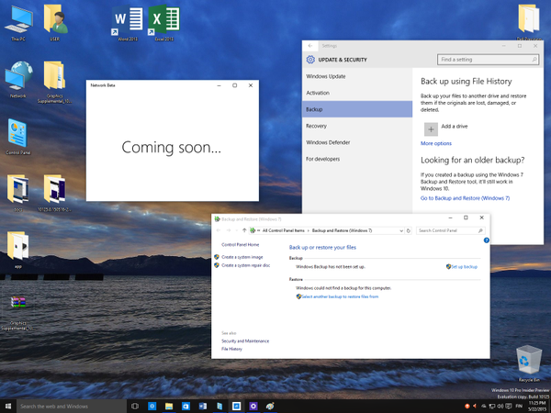
Task: Click 'Back up or restore your files' heading
Action: 322,247
